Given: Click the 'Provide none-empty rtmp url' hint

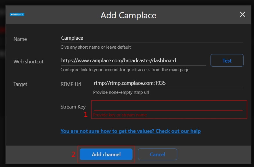Looking at the screenshot, I should click(121, 92).
